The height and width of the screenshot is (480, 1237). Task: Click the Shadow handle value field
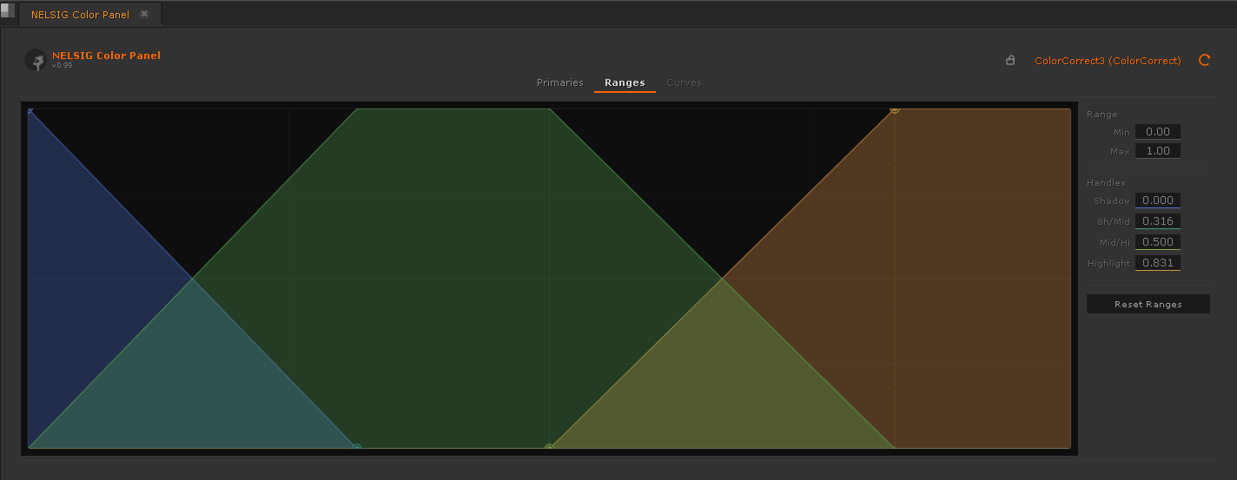[1158, 201]
